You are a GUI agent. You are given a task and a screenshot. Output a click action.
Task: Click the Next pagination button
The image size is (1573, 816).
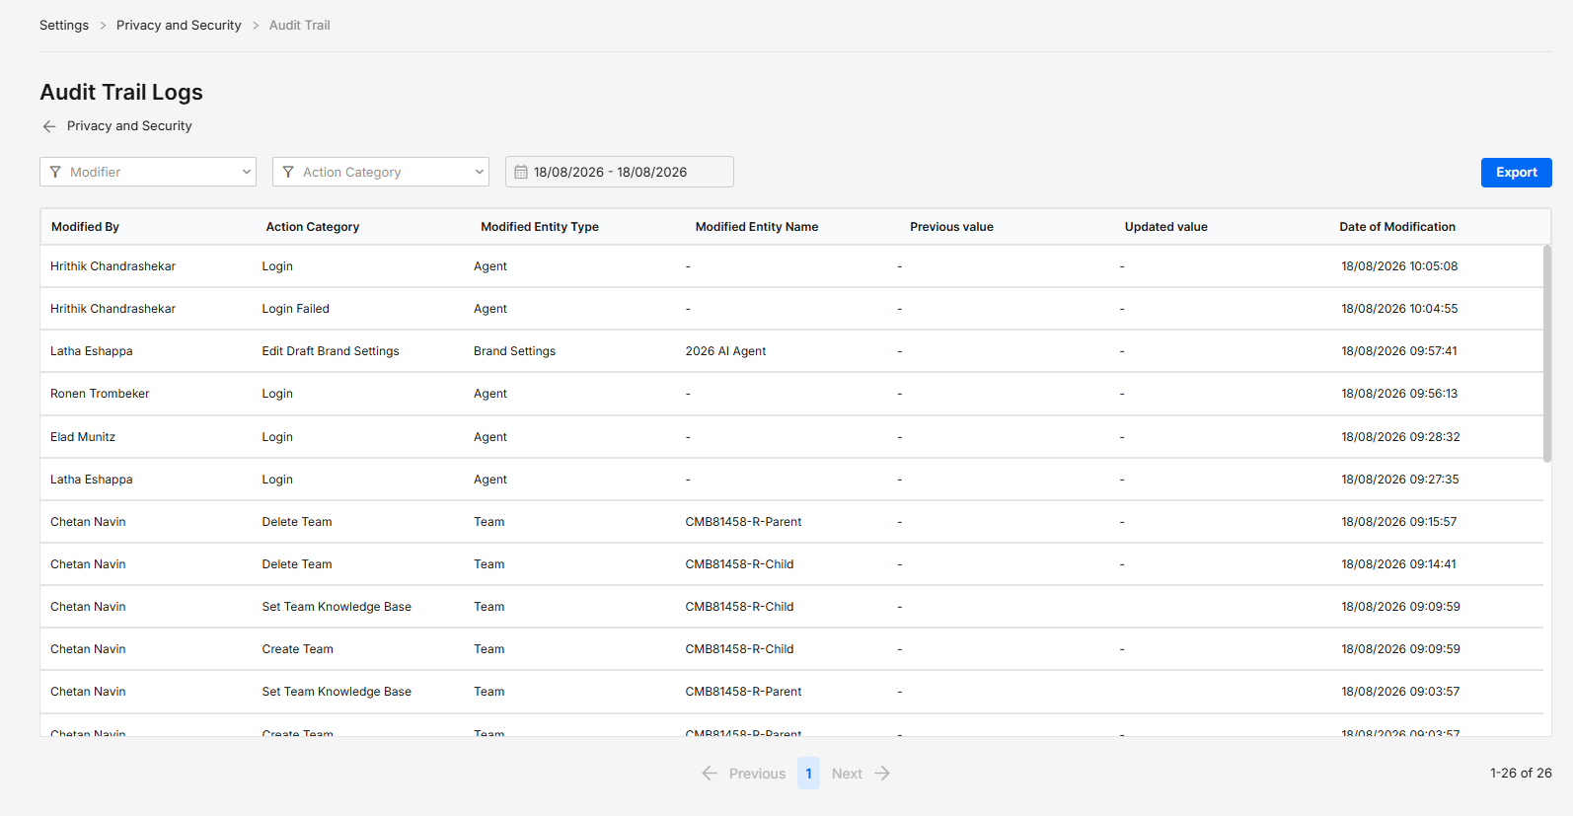pyautogui.click(x=861, y=774)
